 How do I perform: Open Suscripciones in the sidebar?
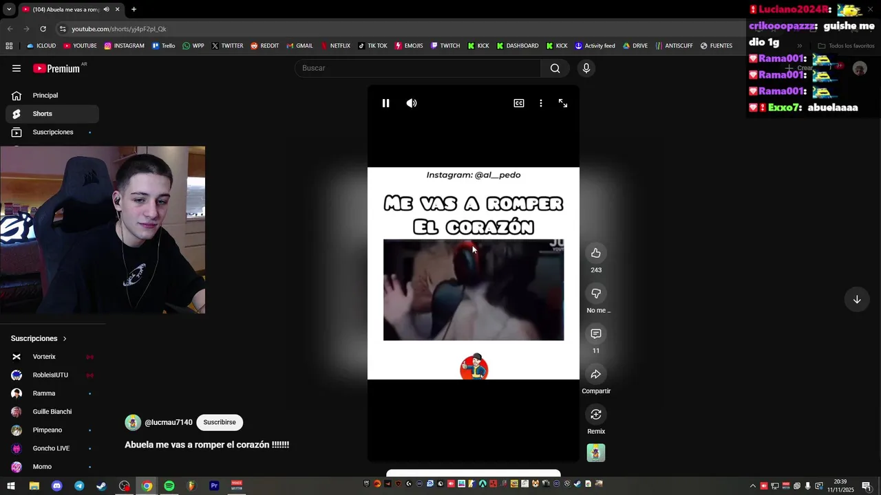(x=52, y=132)
